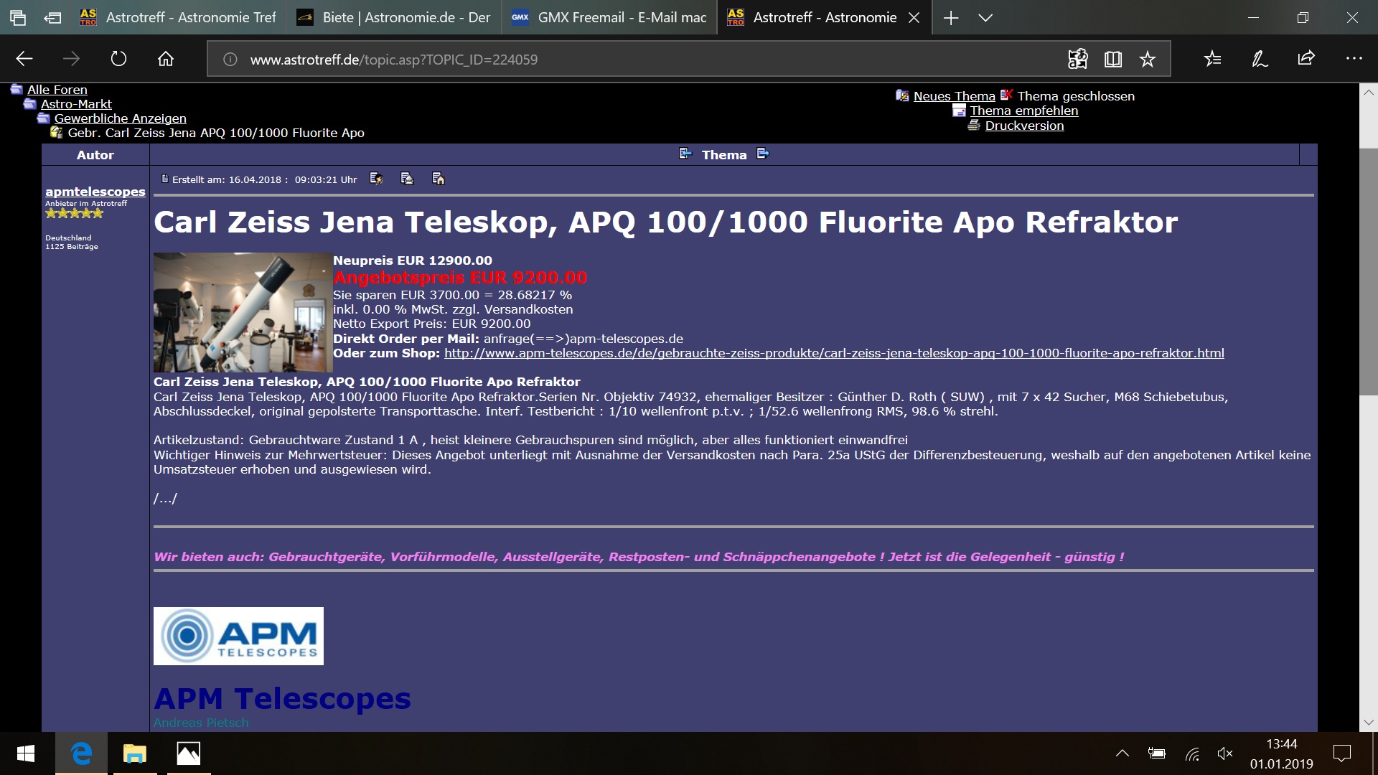
Task: Open the Druckversion of this topic
Action: coord(1024,126)
